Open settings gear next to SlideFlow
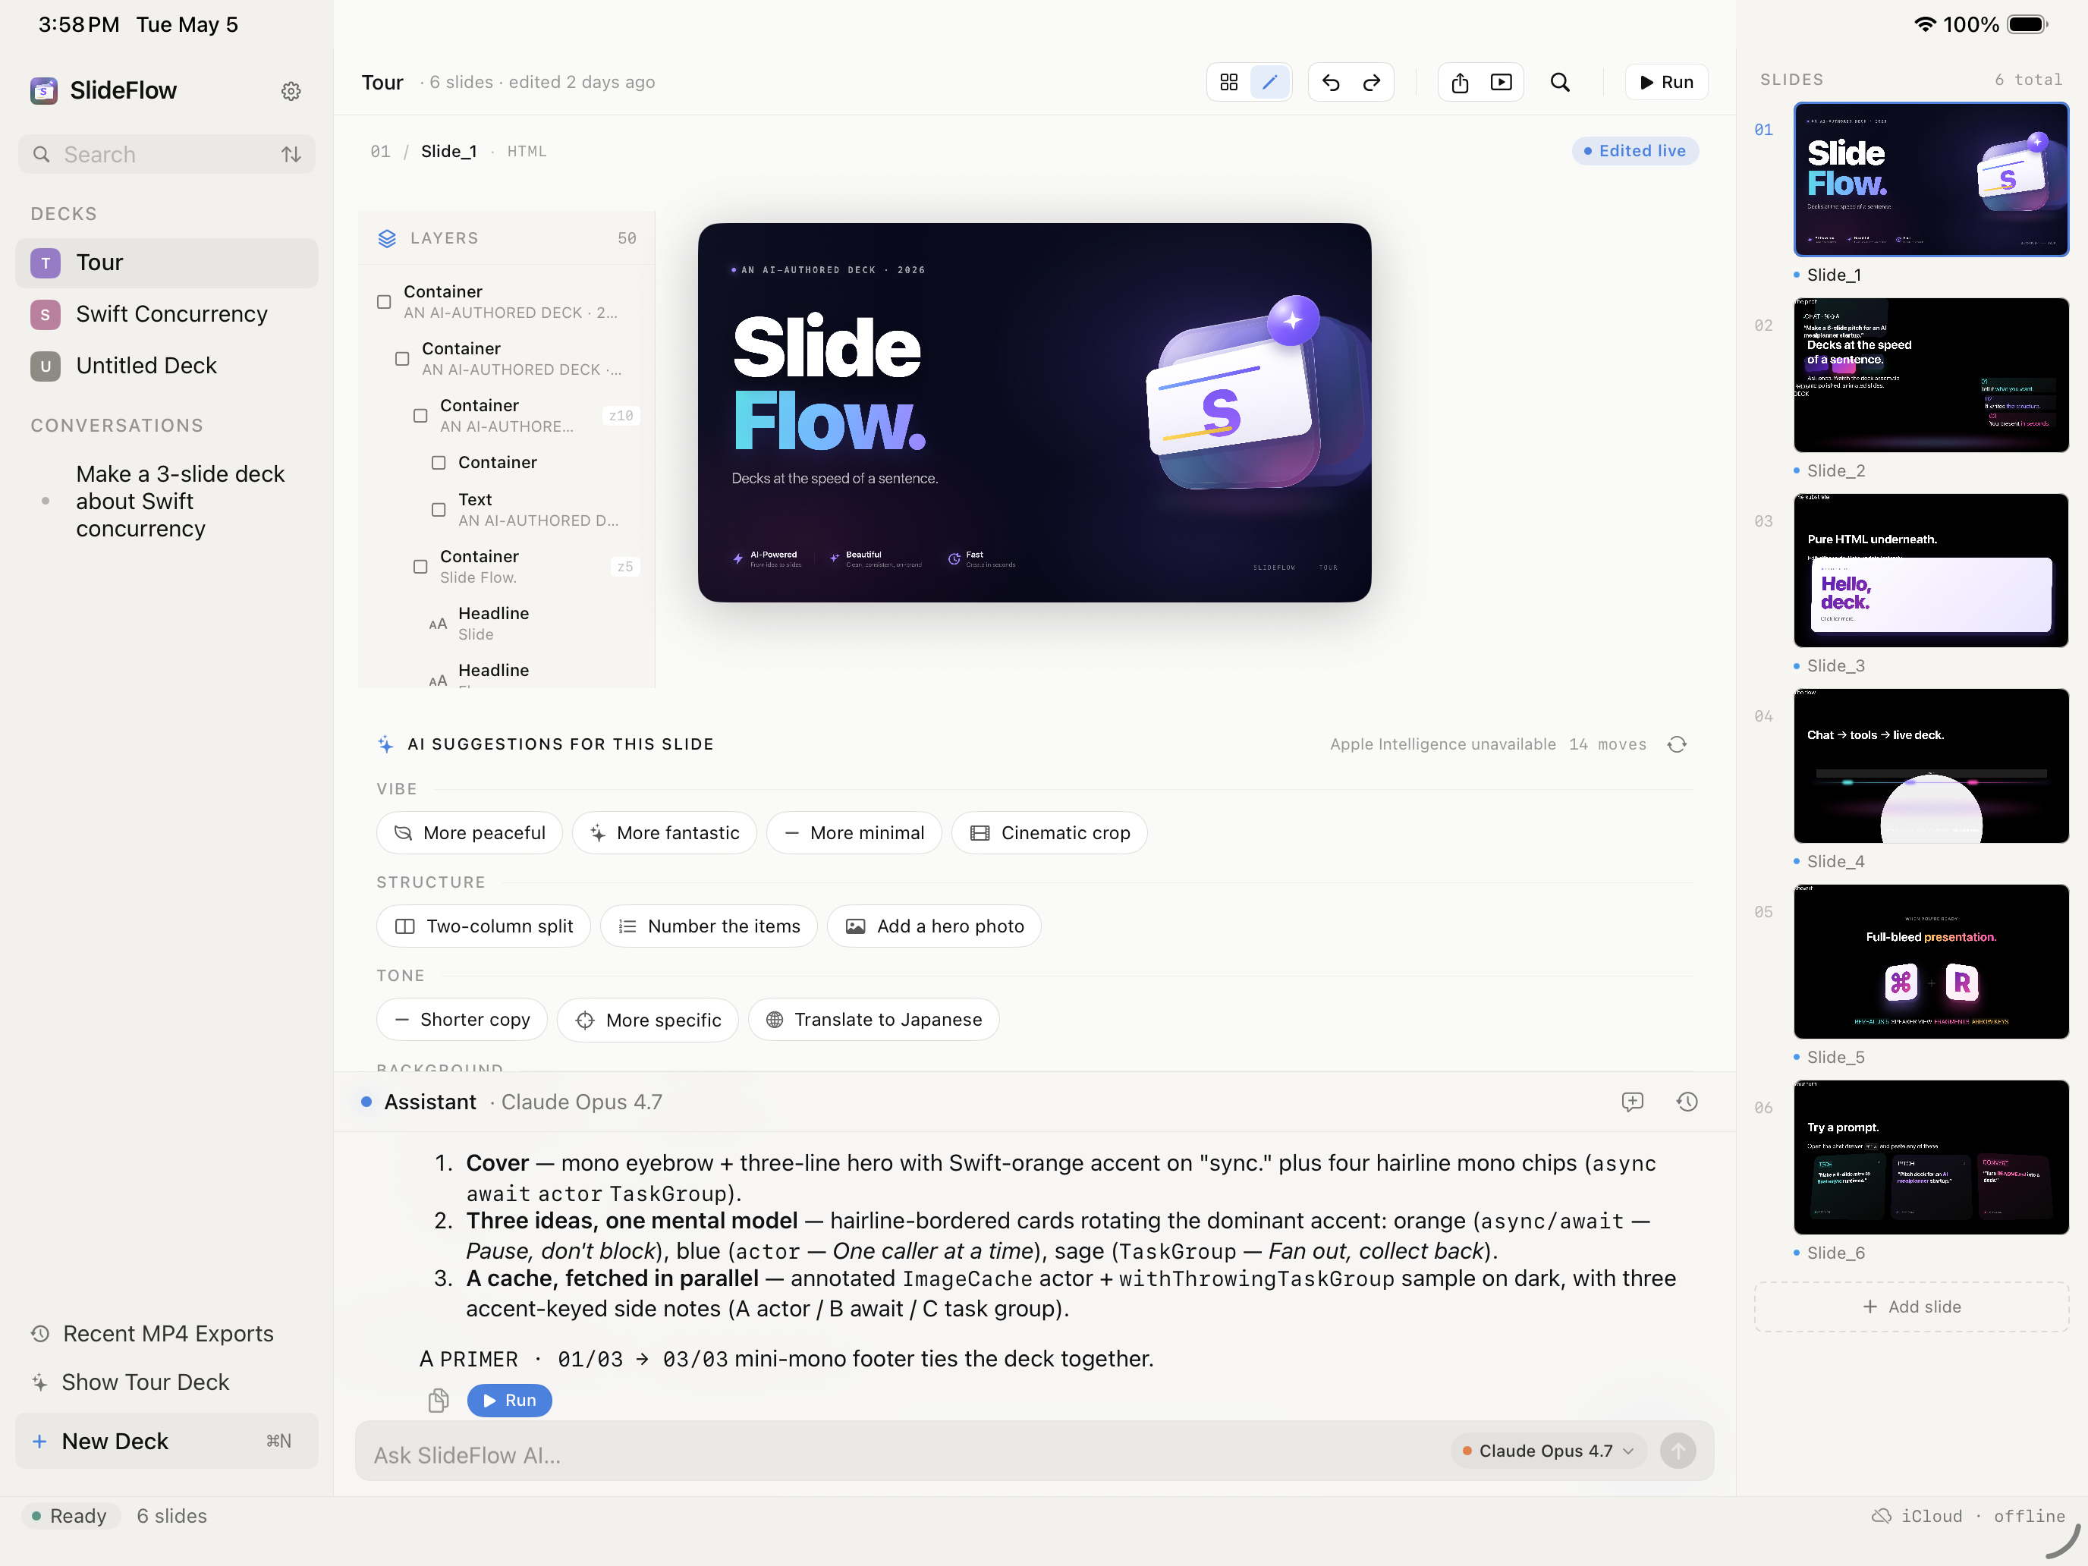 [x=291, y=90]
